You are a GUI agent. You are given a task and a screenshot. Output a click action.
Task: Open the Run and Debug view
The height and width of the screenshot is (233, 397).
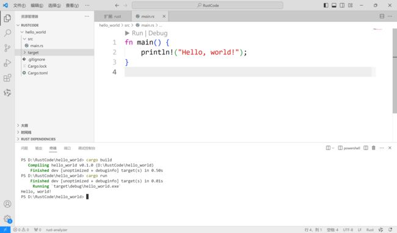click(7, 63)
